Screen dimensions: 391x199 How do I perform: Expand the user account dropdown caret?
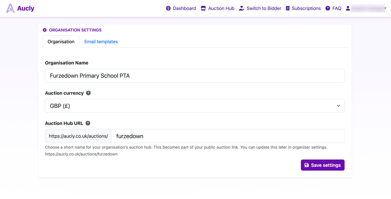(x=385, y=8)
